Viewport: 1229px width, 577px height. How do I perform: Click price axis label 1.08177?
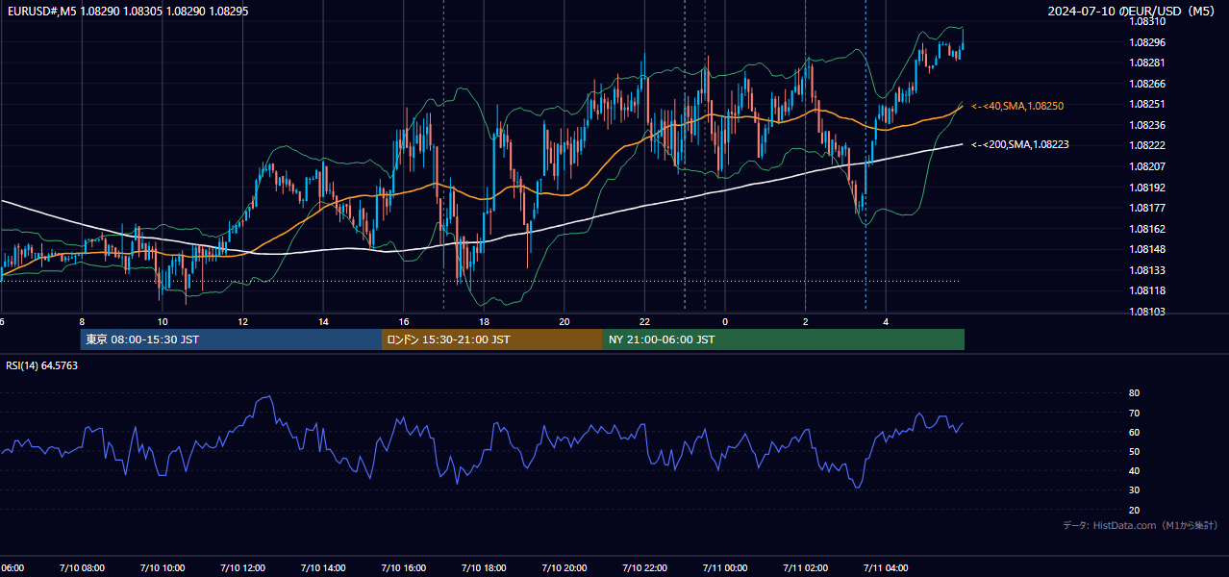click(x=1147, y=208)
